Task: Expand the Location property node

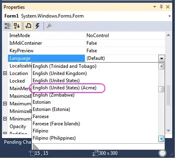Action: (x=5, y=73)
